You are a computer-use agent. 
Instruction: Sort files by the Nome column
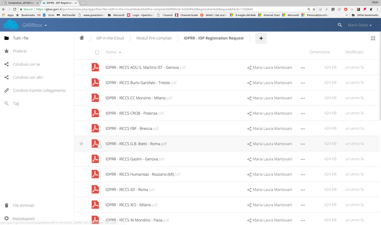coord(111,52)
